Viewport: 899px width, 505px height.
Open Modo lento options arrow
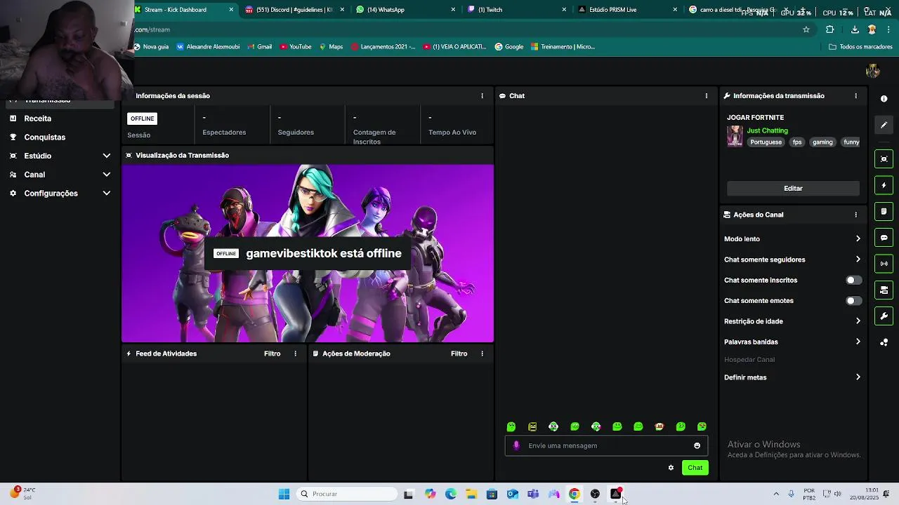click(858, 239)
